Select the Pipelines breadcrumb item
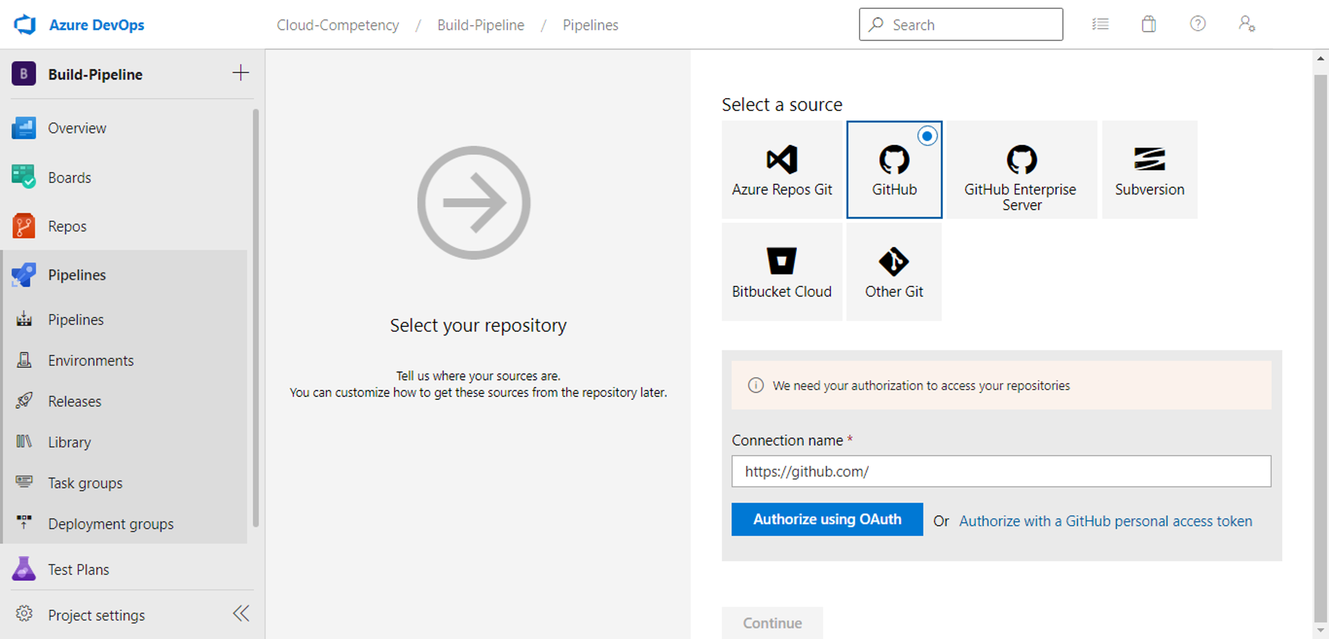The width and height of the screenshot is (1329, 639). [590, 25]
